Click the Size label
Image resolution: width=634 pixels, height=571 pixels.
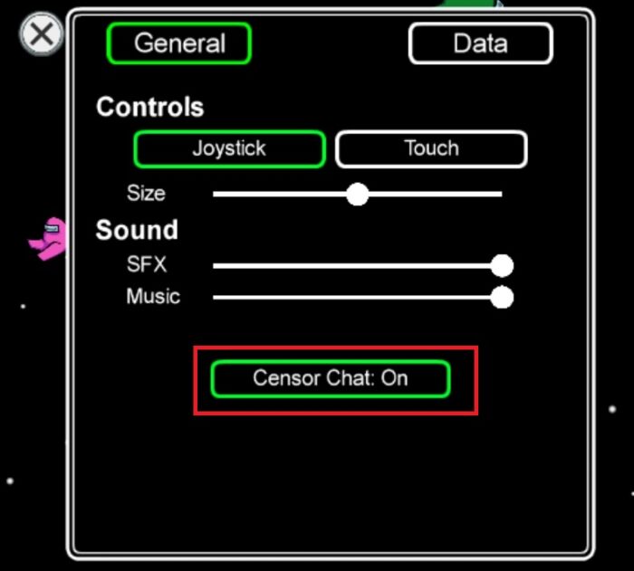(x=146, y=193)
